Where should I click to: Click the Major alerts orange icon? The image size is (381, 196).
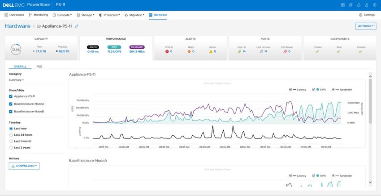[x=189, y=51]
